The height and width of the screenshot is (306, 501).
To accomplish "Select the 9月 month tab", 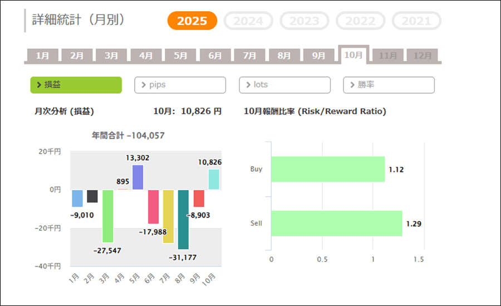I will coord(318,56).
